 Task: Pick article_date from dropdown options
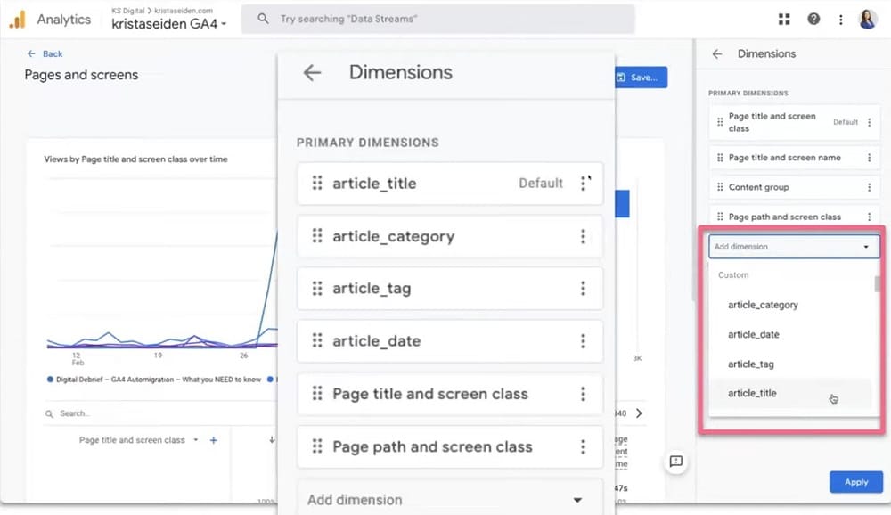click(754, 334)
